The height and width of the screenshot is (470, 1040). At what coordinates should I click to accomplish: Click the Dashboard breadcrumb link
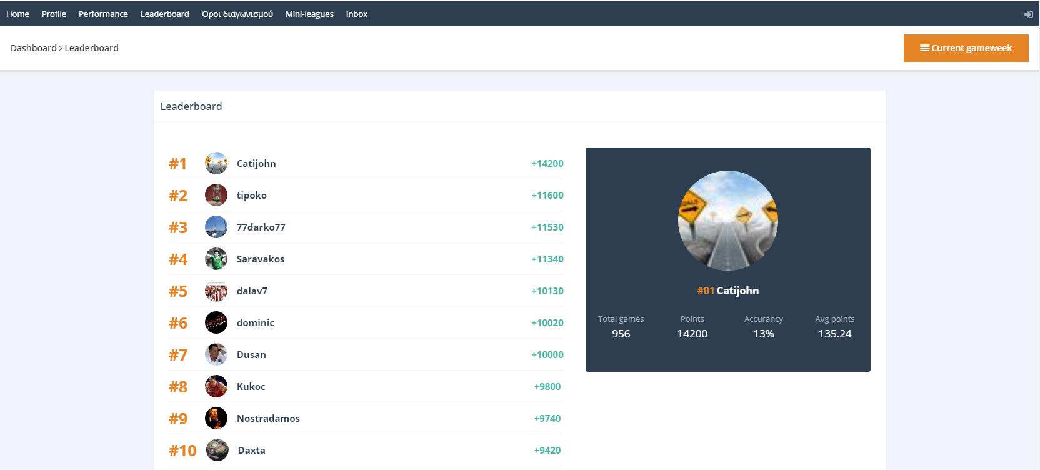click(34, 48)
